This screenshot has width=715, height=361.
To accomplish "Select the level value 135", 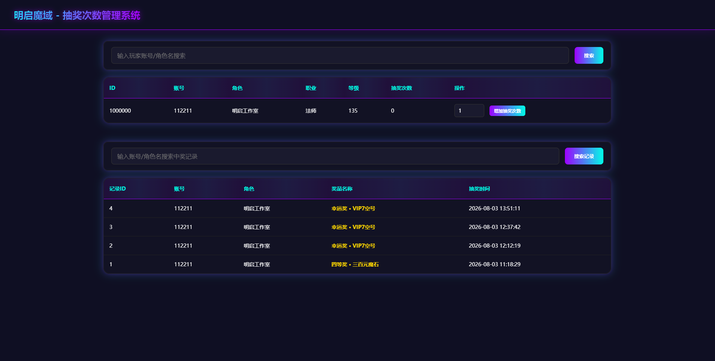I will pyautogui.click(x=353, y=111).
